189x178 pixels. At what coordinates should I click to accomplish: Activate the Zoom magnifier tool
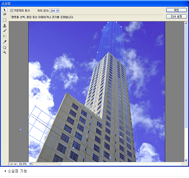coord(5,52)
